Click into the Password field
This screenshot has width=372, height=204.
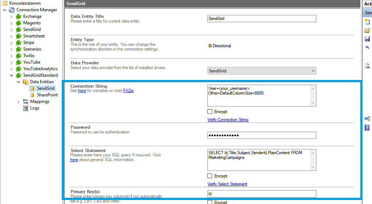tap(262, 135)
